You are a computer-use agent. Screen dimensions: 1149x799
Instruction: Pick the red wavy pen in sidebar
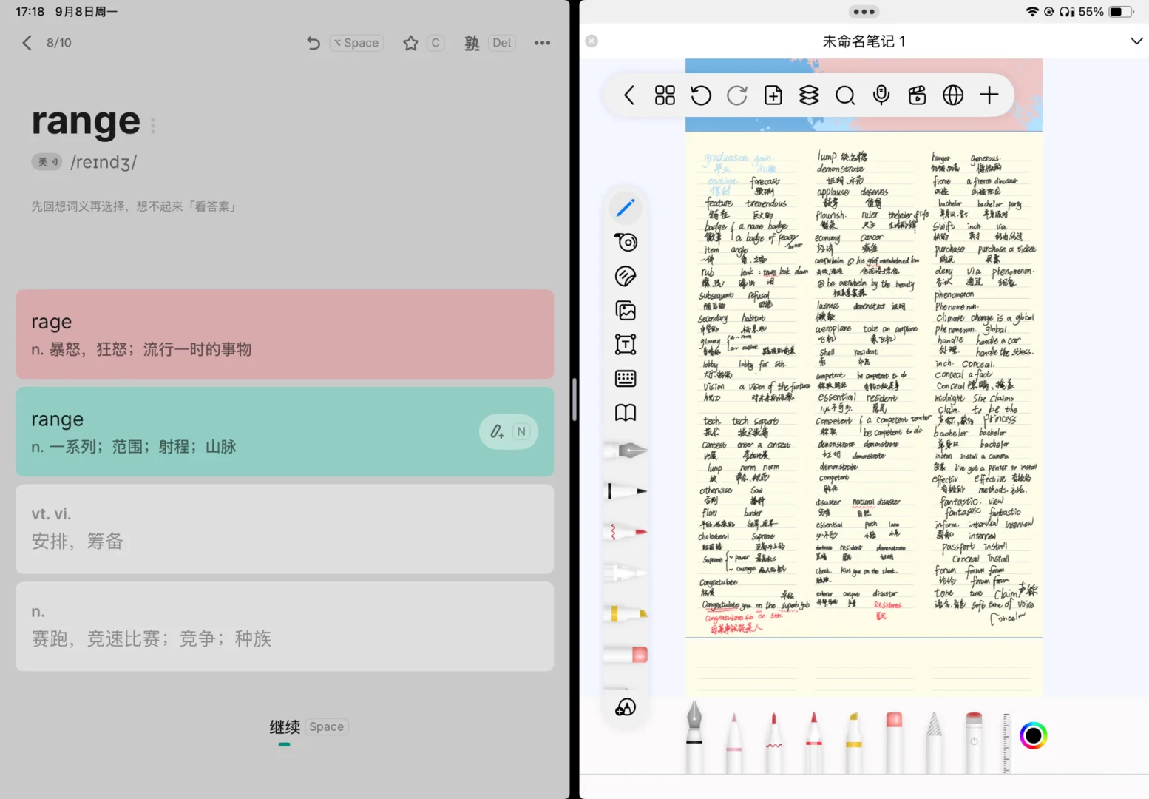pyautogui.click(x=626, y=532)
